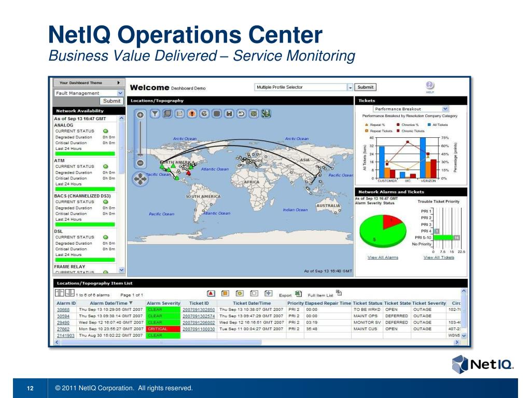This screenshot has width=531, height=398.
Task: Open the View All Alarms link
Action: 383,258
